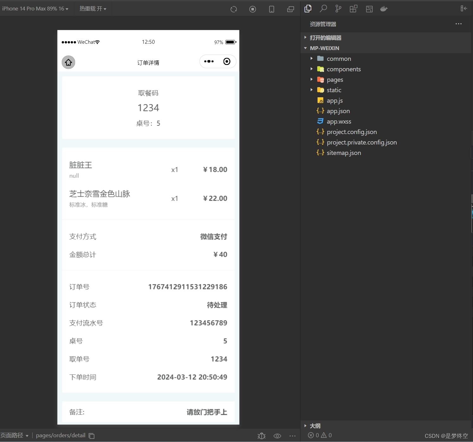Open the explorer more actions menu
The width and height of the screenshot is (473, 442).
coord(458,24)
